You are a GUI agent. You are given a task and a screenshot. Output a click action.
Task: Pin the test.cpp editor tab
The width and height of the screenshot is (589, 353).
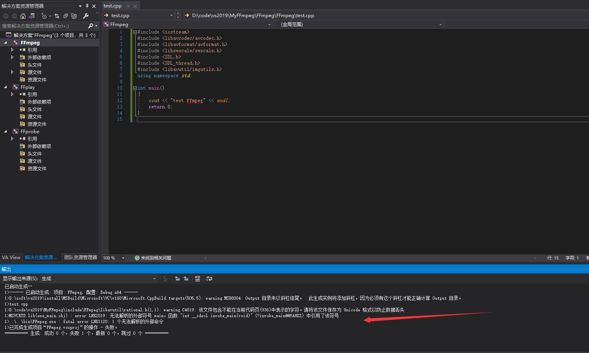coord(128,6)
